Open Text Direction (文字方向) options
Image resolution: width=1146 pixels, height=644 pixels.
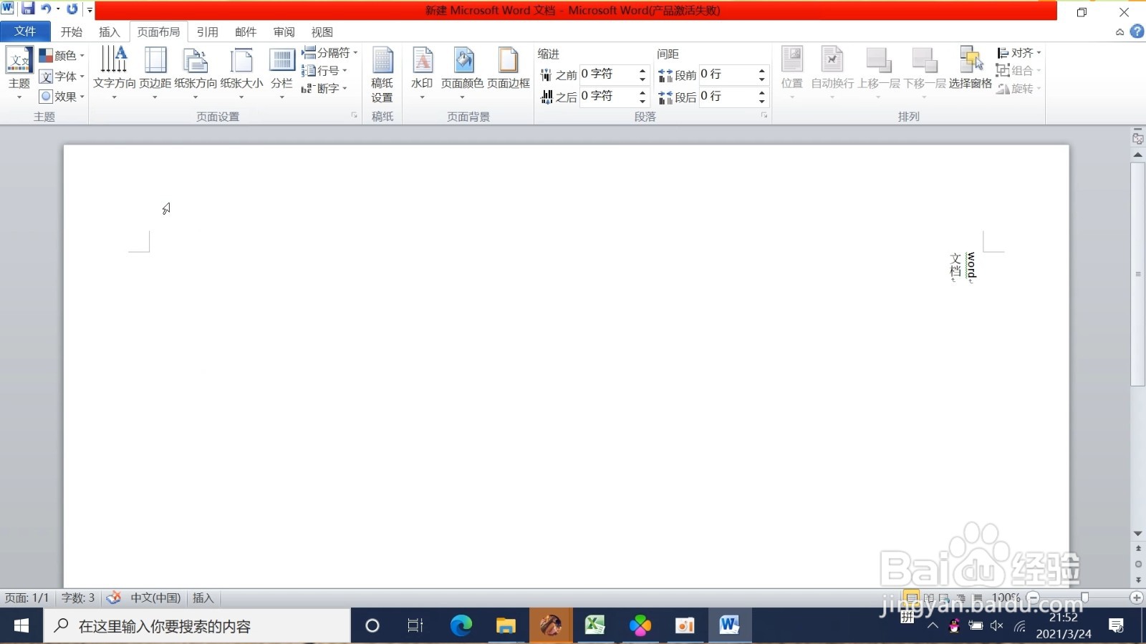pos(114,72)
